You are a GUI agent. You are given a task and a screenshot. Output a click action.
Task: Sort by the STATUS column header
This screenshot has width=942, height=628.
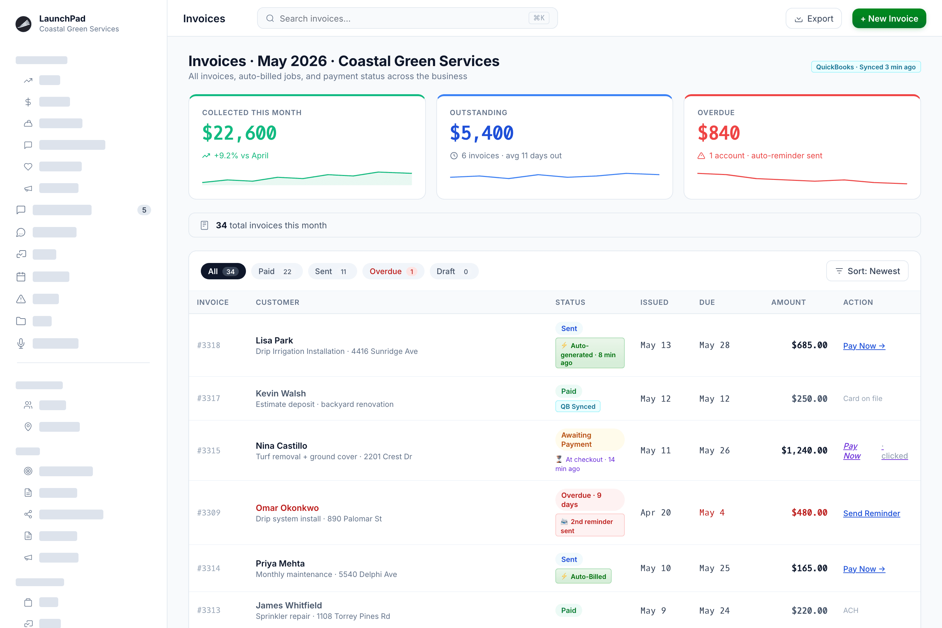click(x=570, y=302)
